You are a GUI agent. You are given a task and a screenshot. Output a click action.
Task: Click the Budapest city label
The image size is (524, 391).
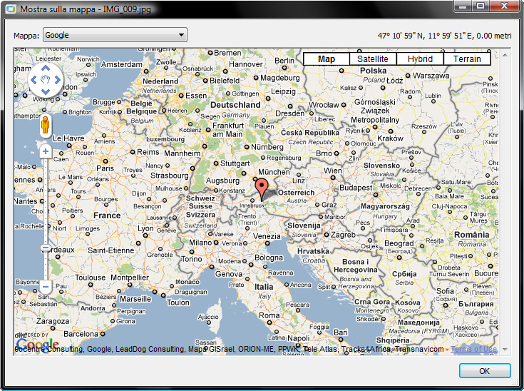pyautogui.click(x=356, y=188)
